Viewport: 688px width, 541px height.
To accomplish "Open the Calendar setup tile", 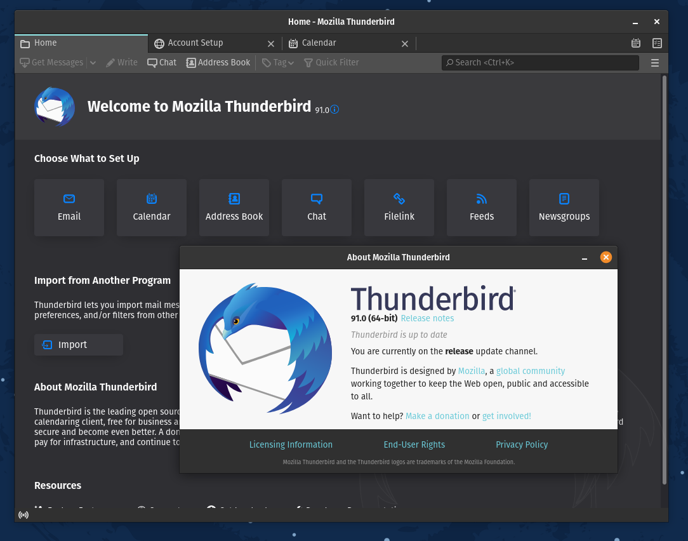I will click(x=152, y=208).
